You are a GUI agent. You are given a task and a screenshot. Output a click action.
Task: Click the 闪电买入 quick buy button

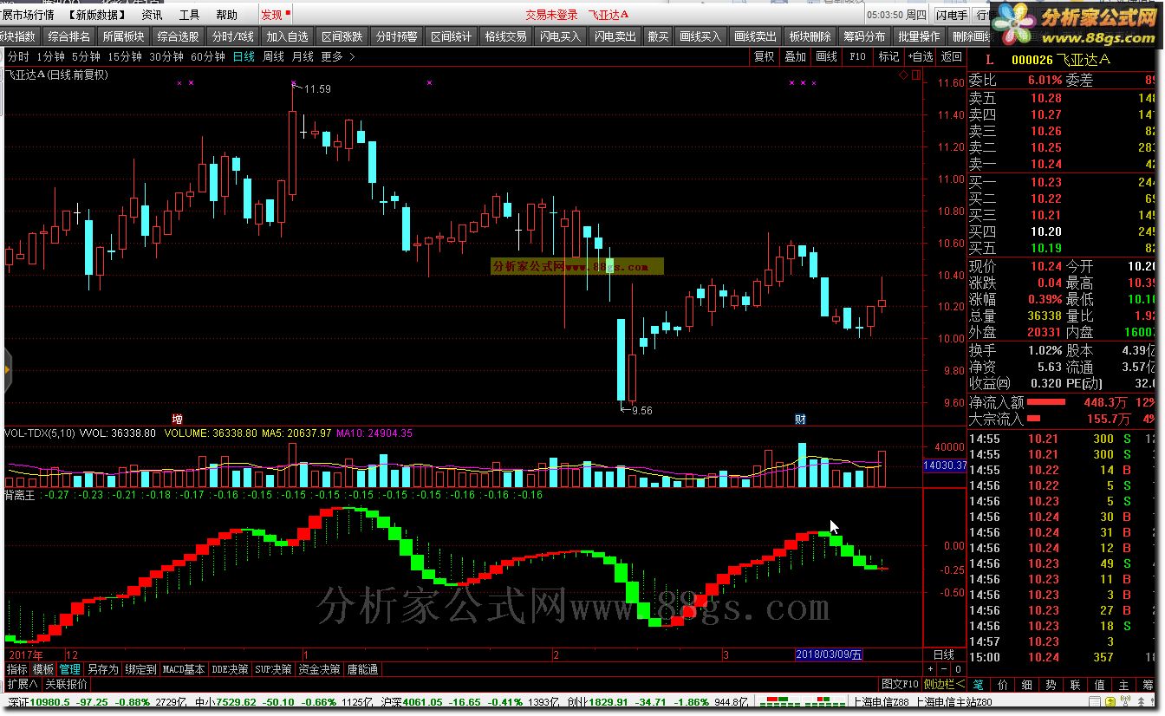click(560, 36)
